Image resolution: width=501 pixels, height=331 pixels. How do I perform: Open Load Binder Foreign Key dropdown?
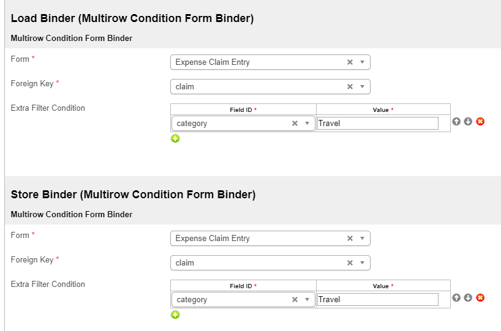coord(362,87)
